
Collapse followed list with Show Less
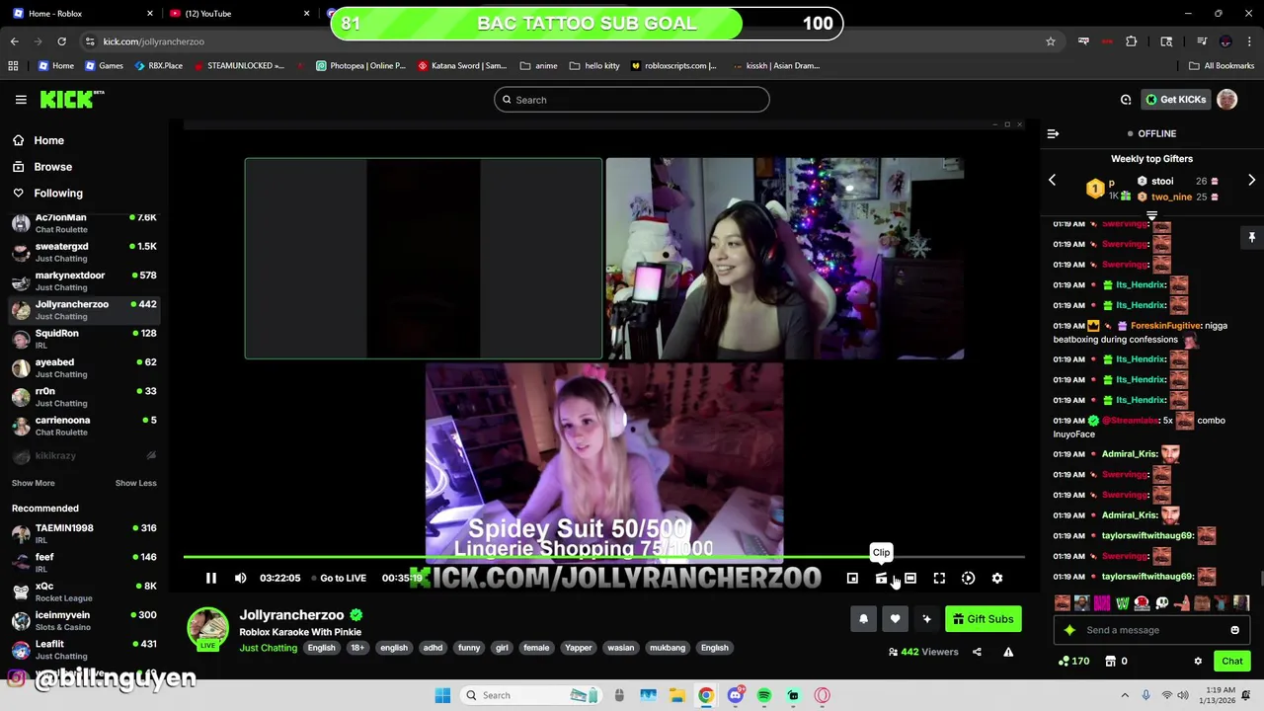135,483
